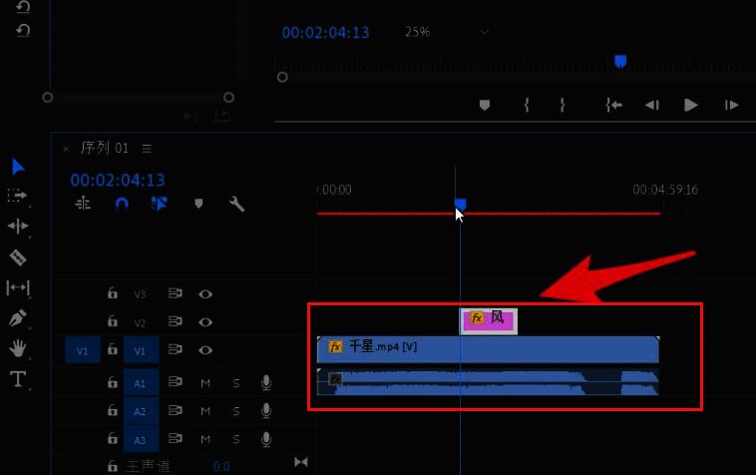Toggle lock on track V1
Viewport: 756px width, 475px height.
(x=113, y=349)
